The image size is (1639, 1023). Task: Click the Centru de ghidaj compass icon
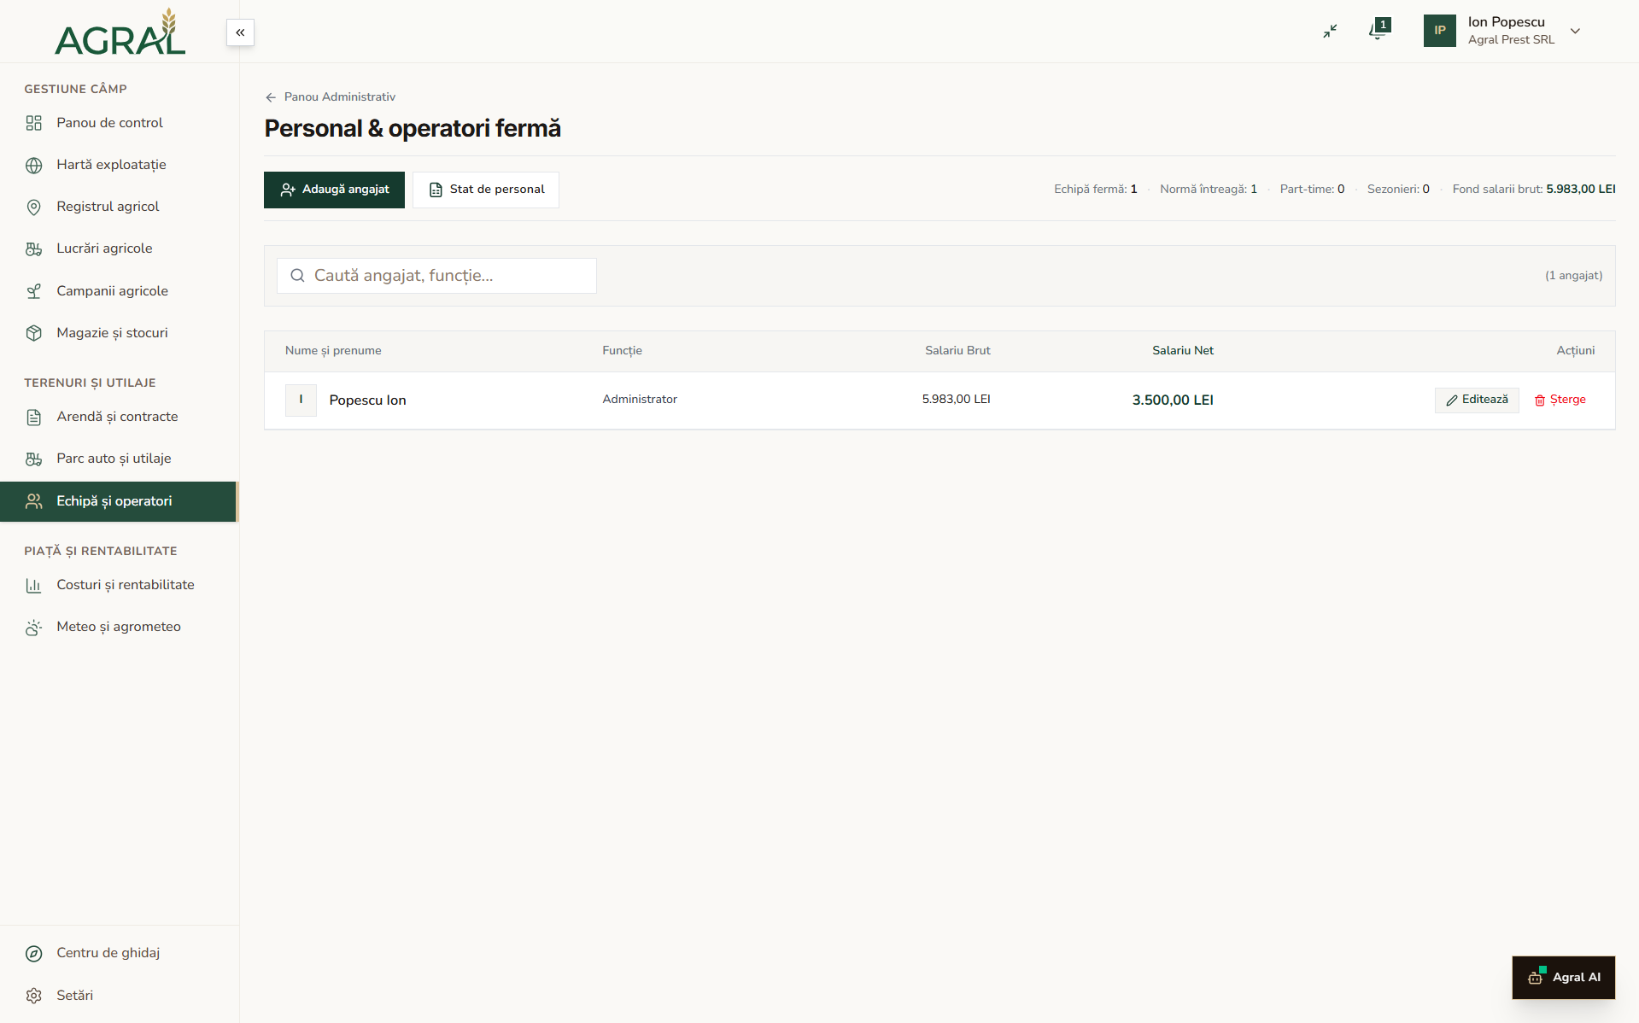pos(34,953)
